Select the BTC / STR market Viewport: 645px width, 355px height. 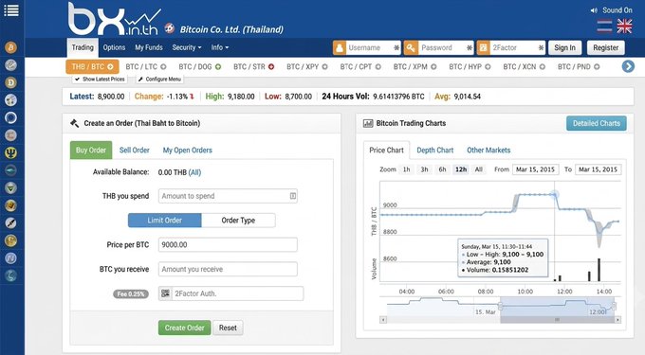[253, 66]
